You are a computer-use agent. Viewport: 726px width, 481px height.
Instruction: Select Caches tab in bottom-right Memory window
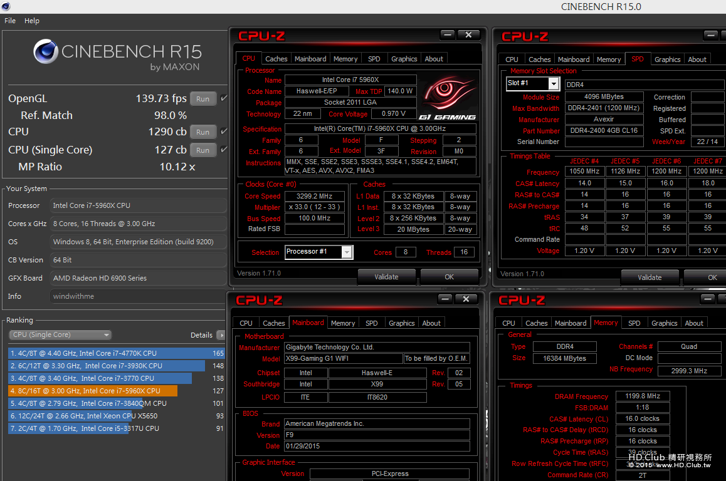[537, 323]
